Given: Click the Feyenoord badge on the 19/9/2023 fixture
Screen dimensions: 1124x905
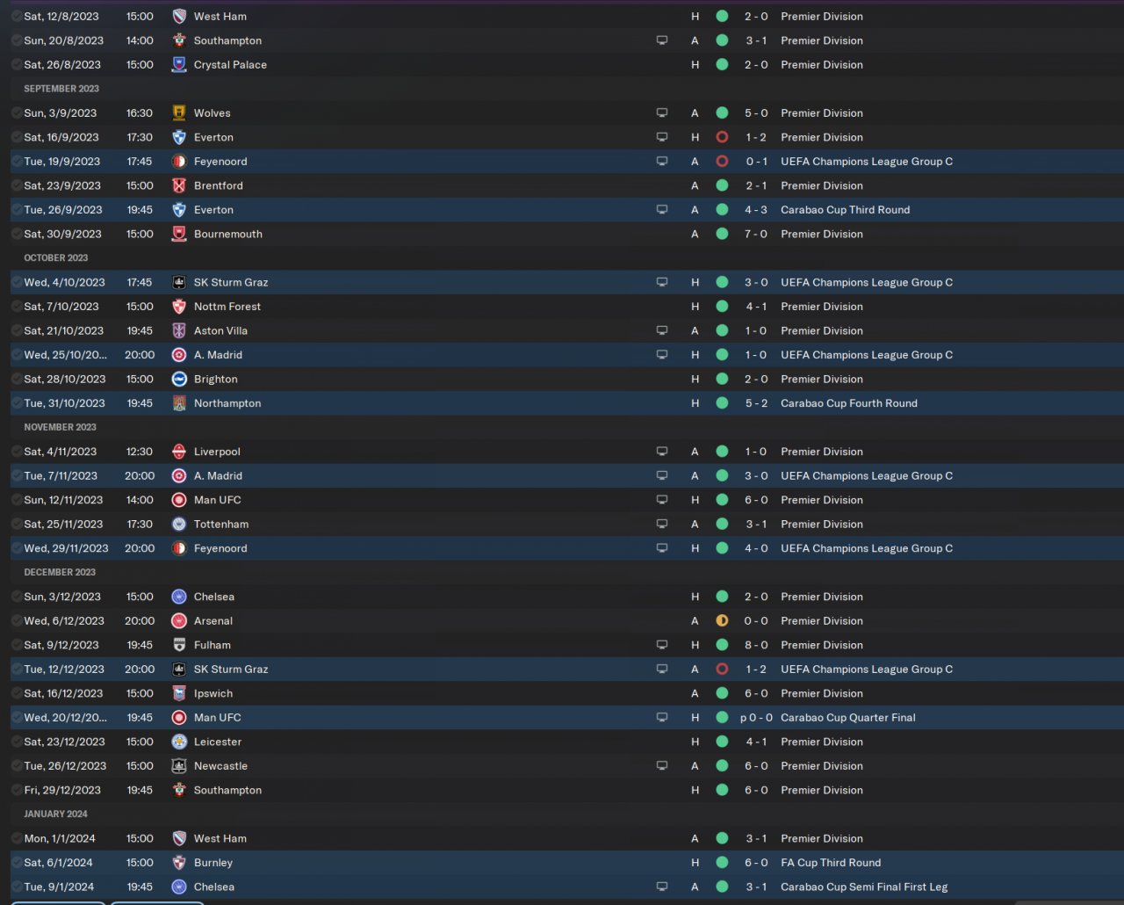Looking at the screenshot, I should 179,162.
